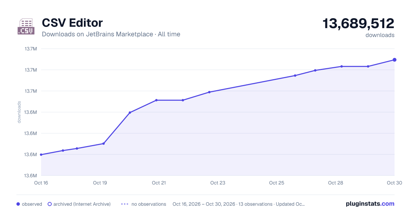Click the Oct 21 axis label

159,183
